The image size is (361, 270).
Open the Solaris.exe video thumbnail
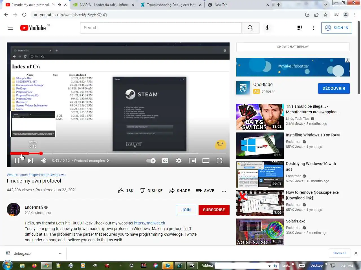pyautogui.click(x=260, y=232)
